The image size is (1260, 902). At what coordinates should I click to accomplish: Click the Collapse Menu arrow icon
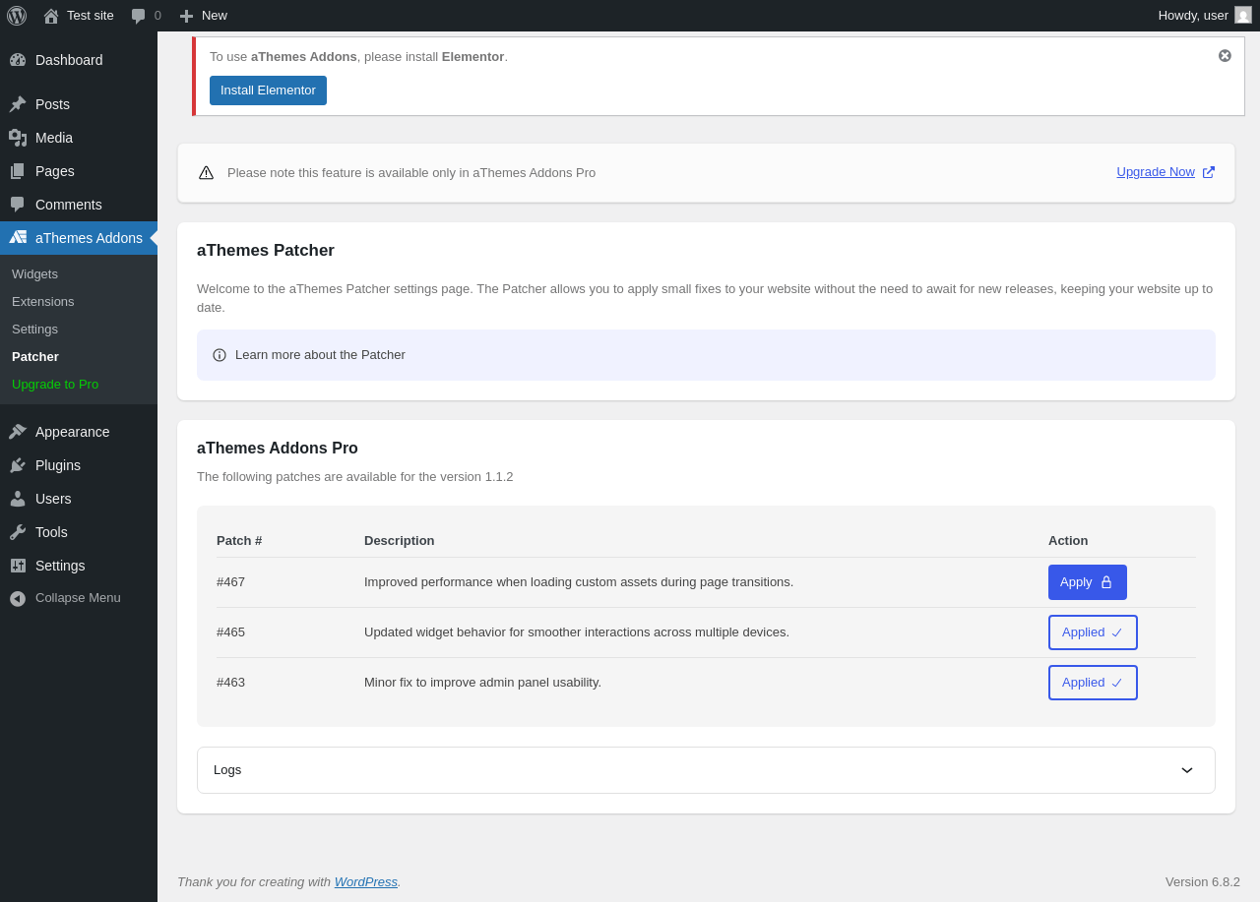coord(18,598)
